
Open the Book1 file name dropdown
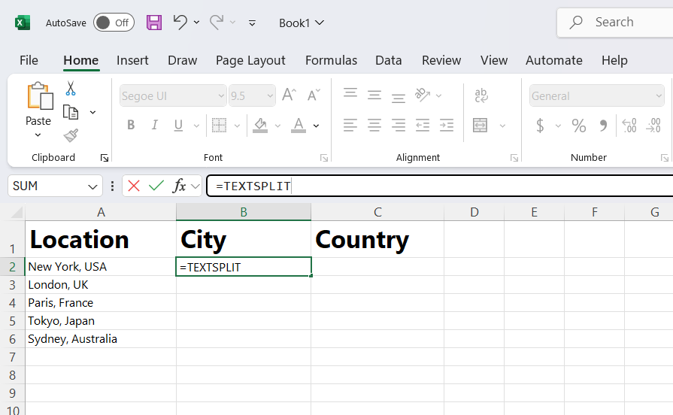(x=302, y=23)
